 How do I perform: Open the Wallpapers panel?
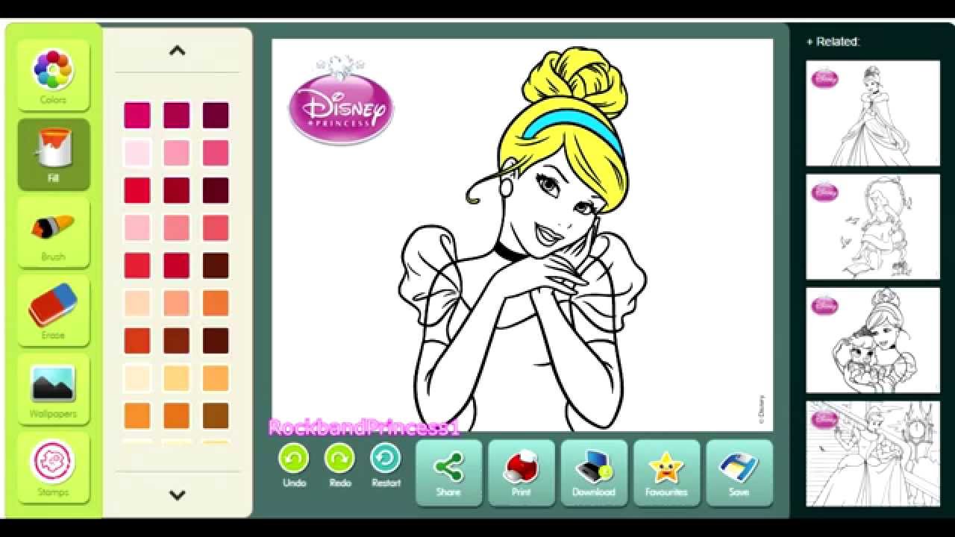[53, 390]
